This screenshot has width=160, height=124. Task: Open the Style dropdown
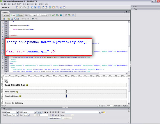pyautogui.click(x=35, y=112)
